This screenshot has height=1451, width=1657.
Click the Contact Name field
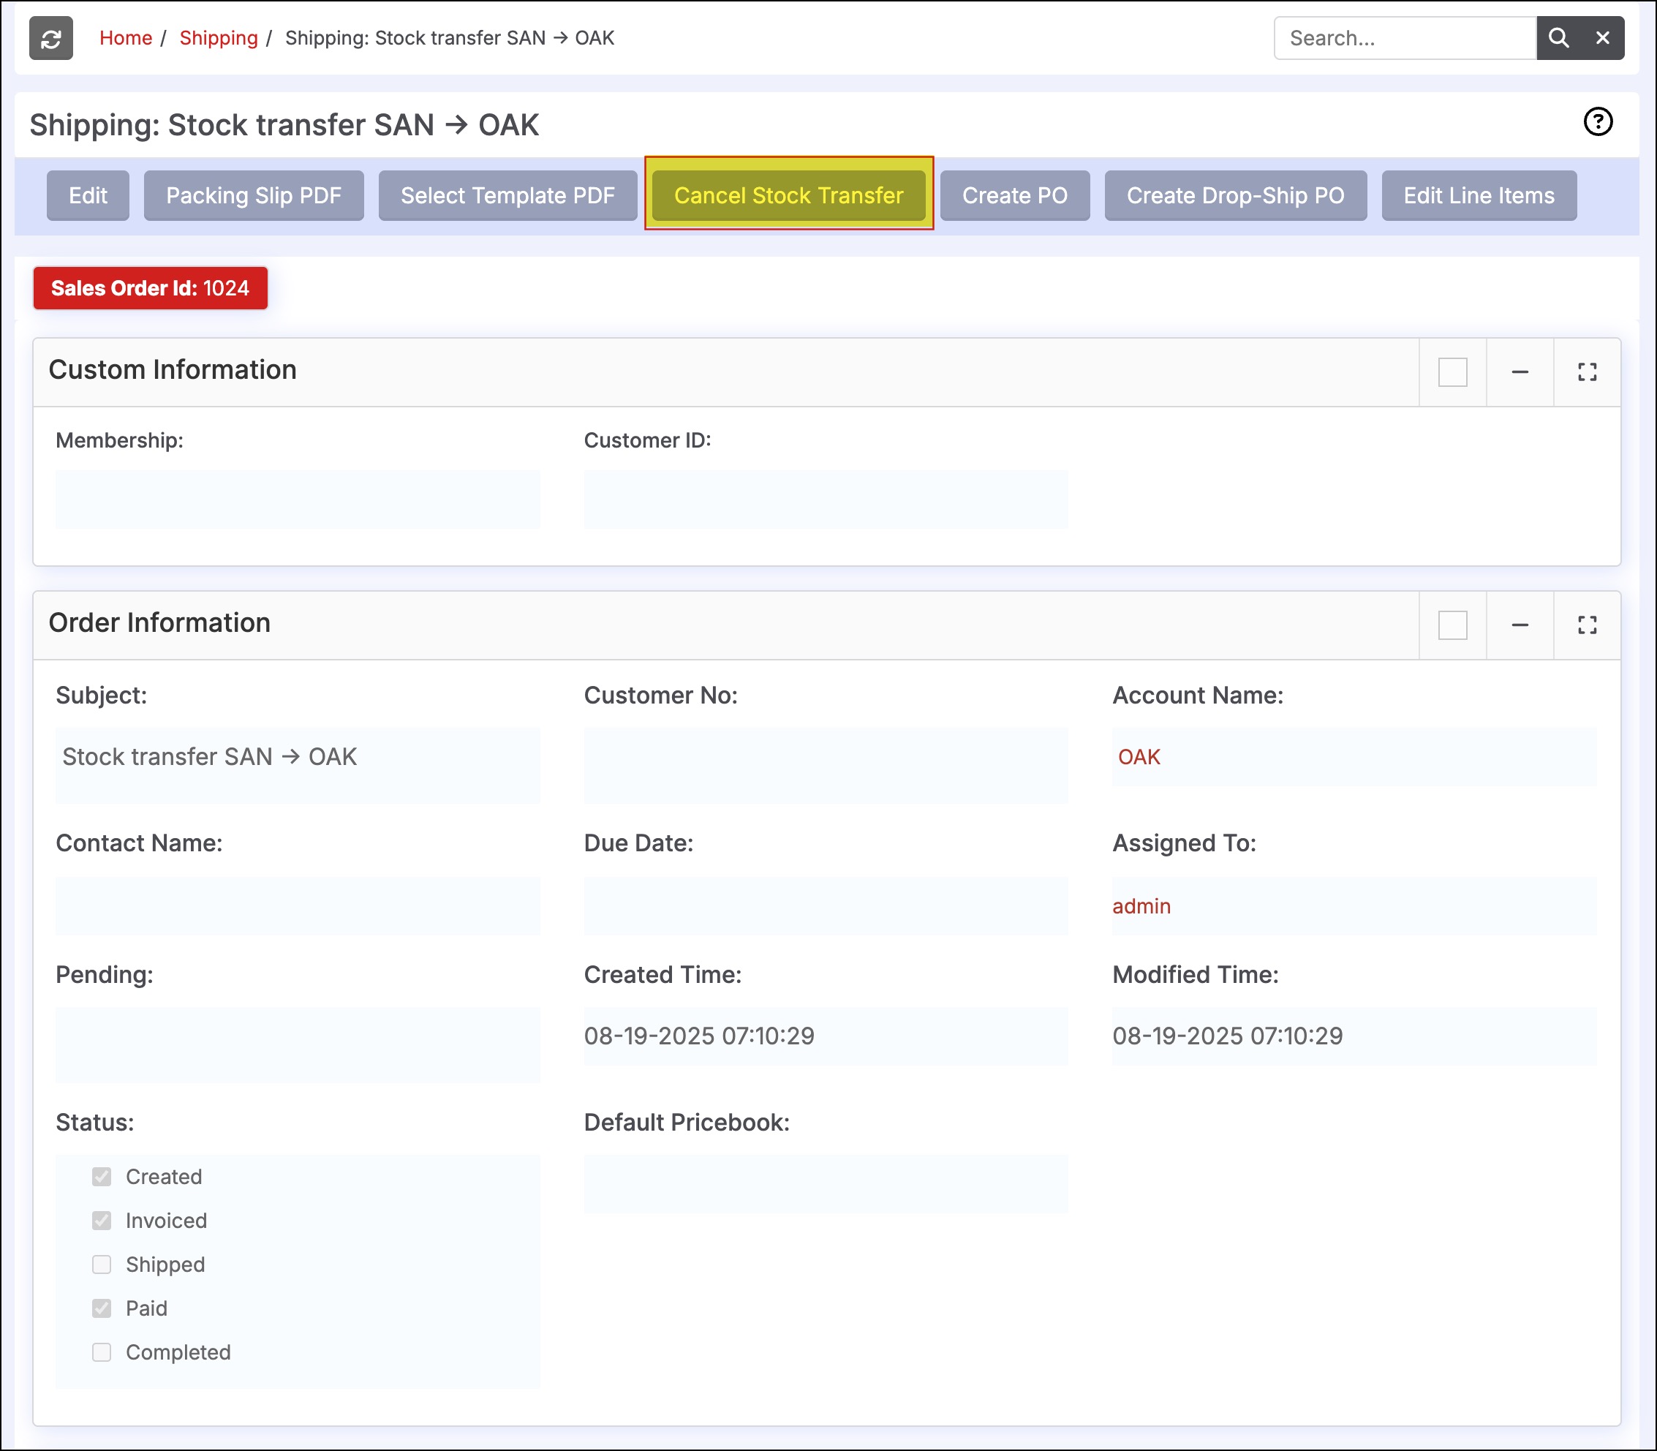[x=298, y=906]
